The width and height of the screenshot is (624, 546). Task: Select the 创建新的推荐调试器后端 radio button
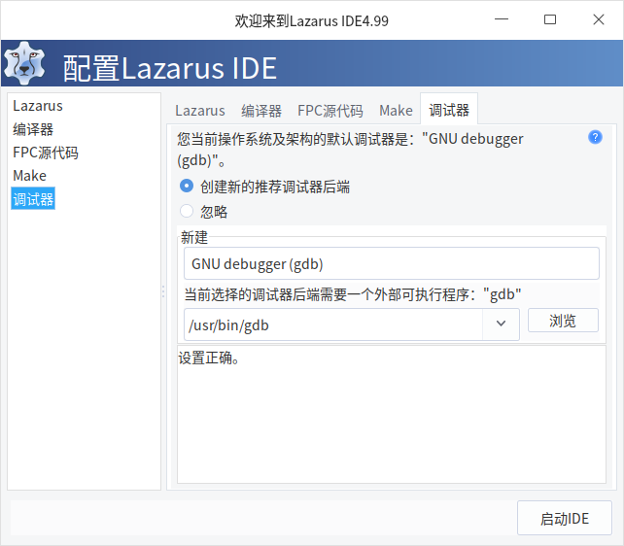click(x=187, y=186)
